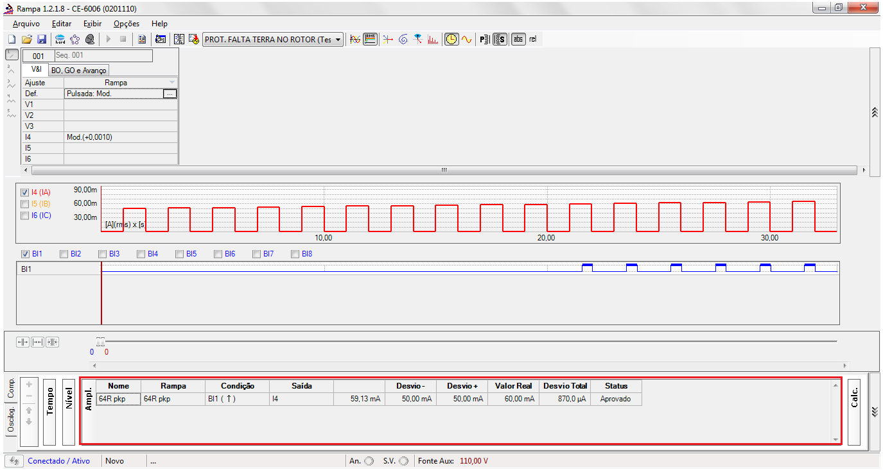
Task: Enable the BI2 checkbox
Action: point(64,254)
